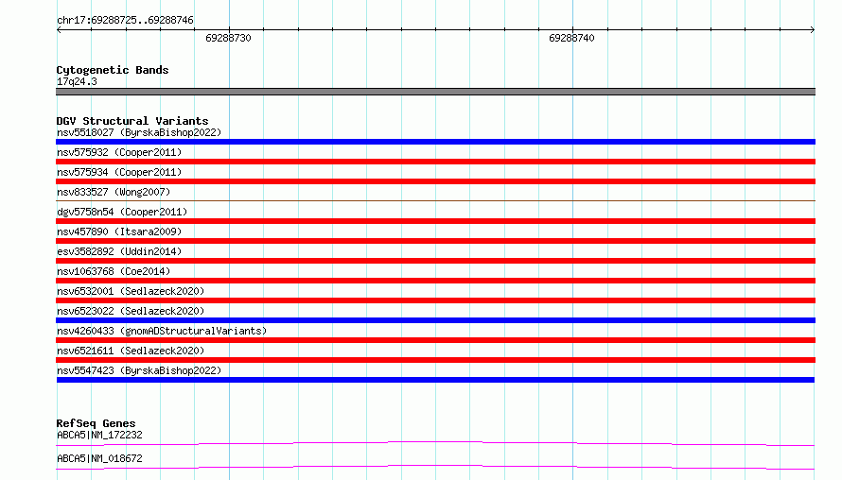The image size is (842, 480).
Task: Click the red bar for nsv6532001
Action: (x=435, y=300)
